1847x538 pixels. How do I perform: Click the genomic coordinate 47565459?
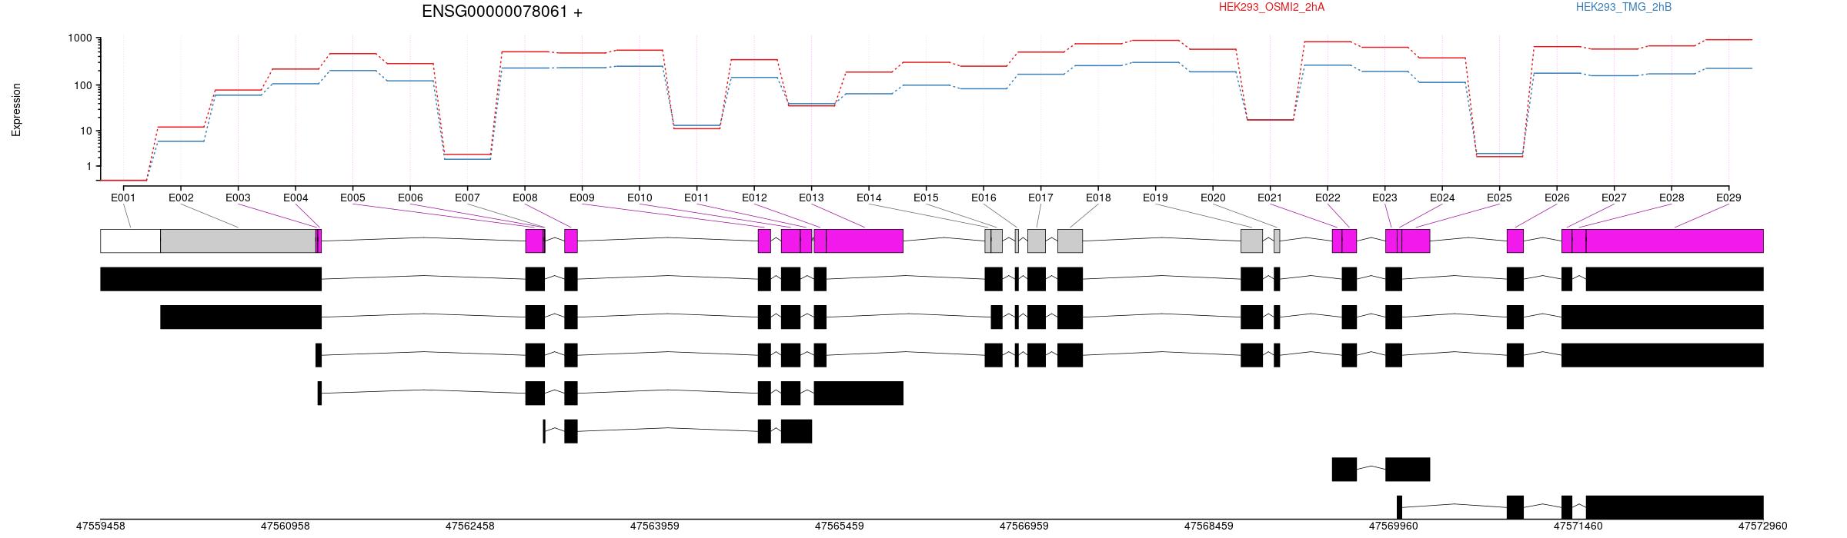click(839, 526)
